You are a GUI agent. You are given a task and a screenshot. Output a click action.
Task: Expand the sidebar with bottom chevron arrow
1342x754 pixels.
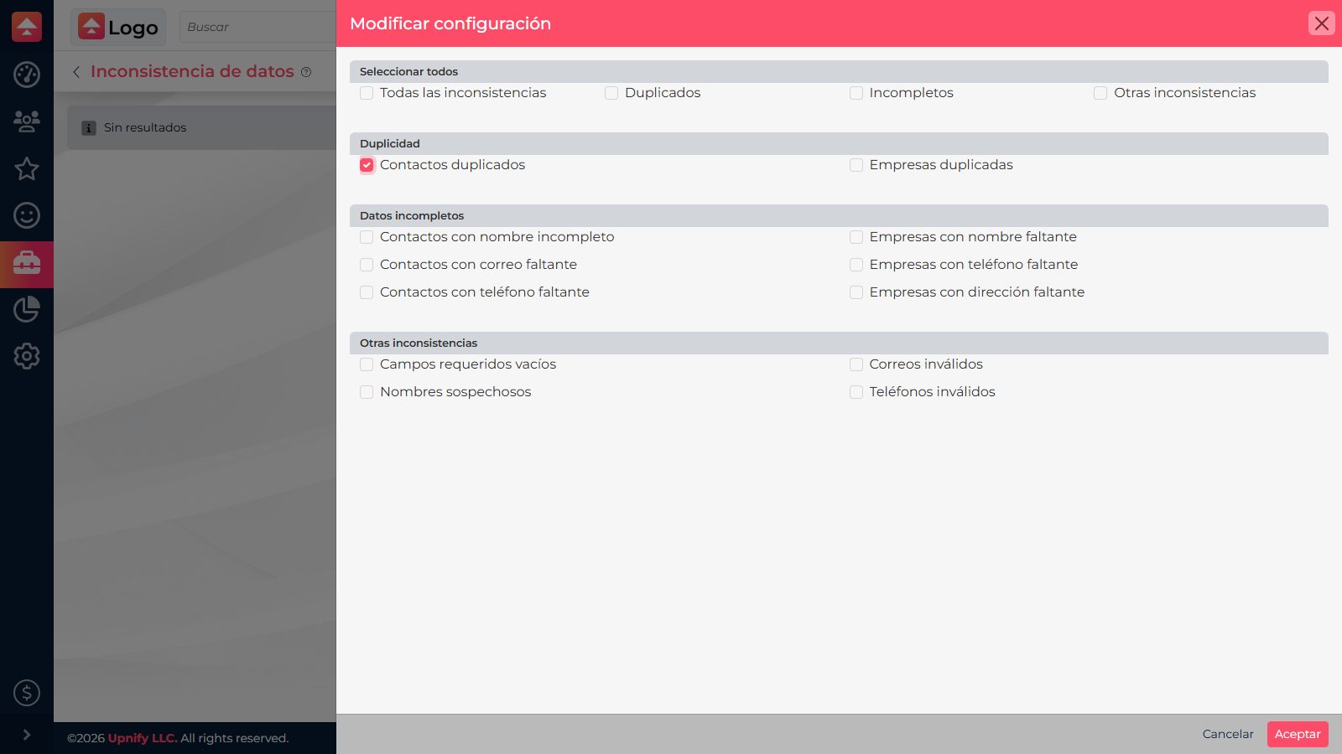[x=27, y=735]
